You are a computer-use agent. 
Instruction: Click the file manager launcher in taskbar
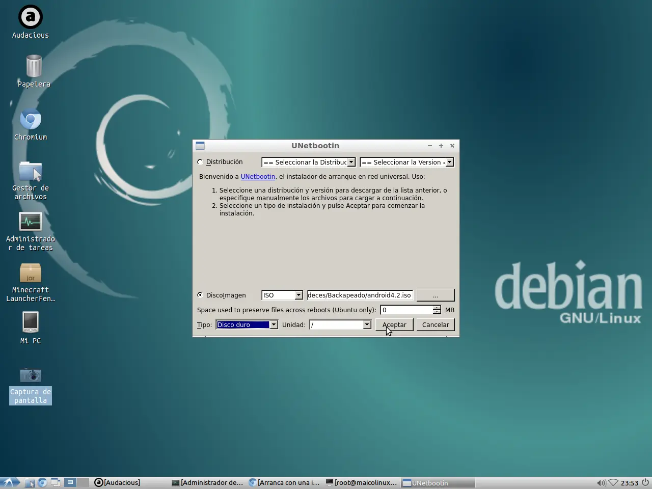click(x=30, y=483)
